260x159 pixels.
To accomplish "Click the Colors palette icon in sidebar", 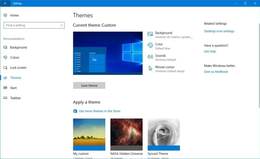I will [5, 57].
